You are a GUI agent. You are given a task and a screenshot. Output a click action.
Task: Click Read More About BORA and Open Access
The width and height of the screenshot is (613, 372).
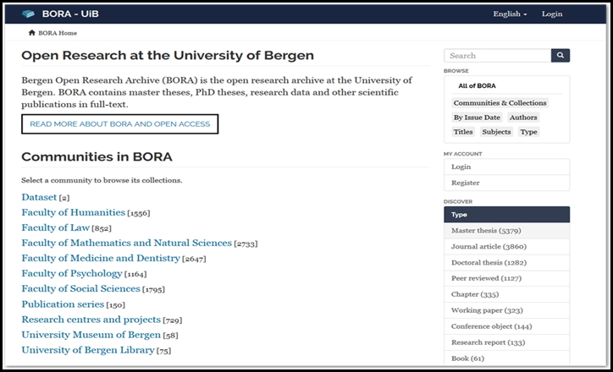point(119,124)
